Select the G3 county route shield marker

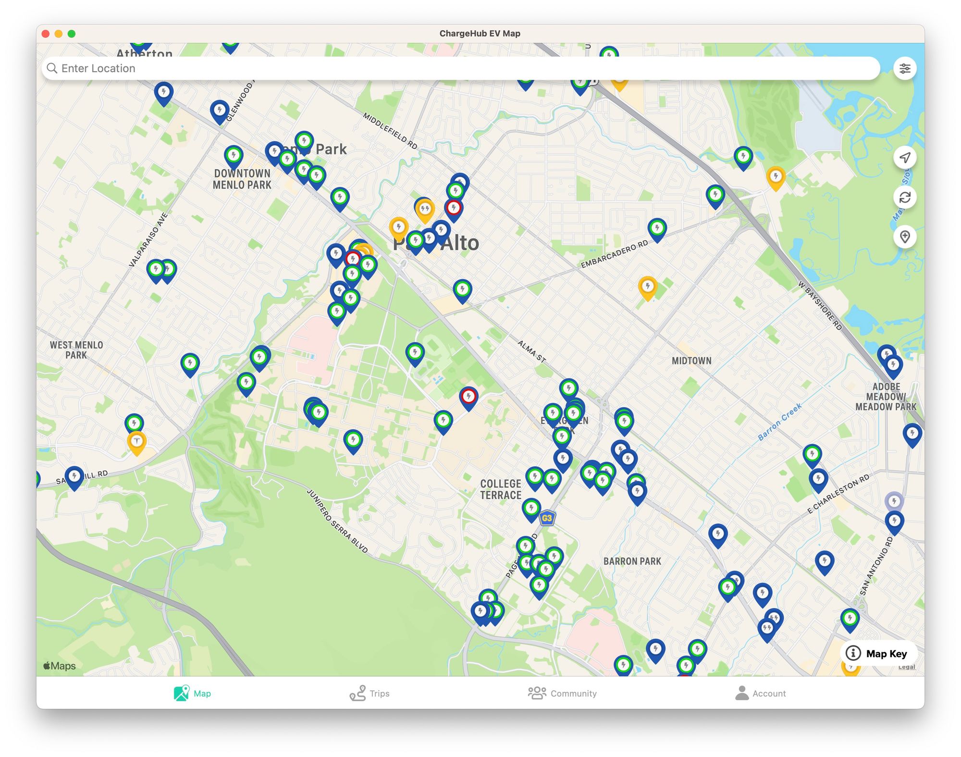[x=547, y=518]
